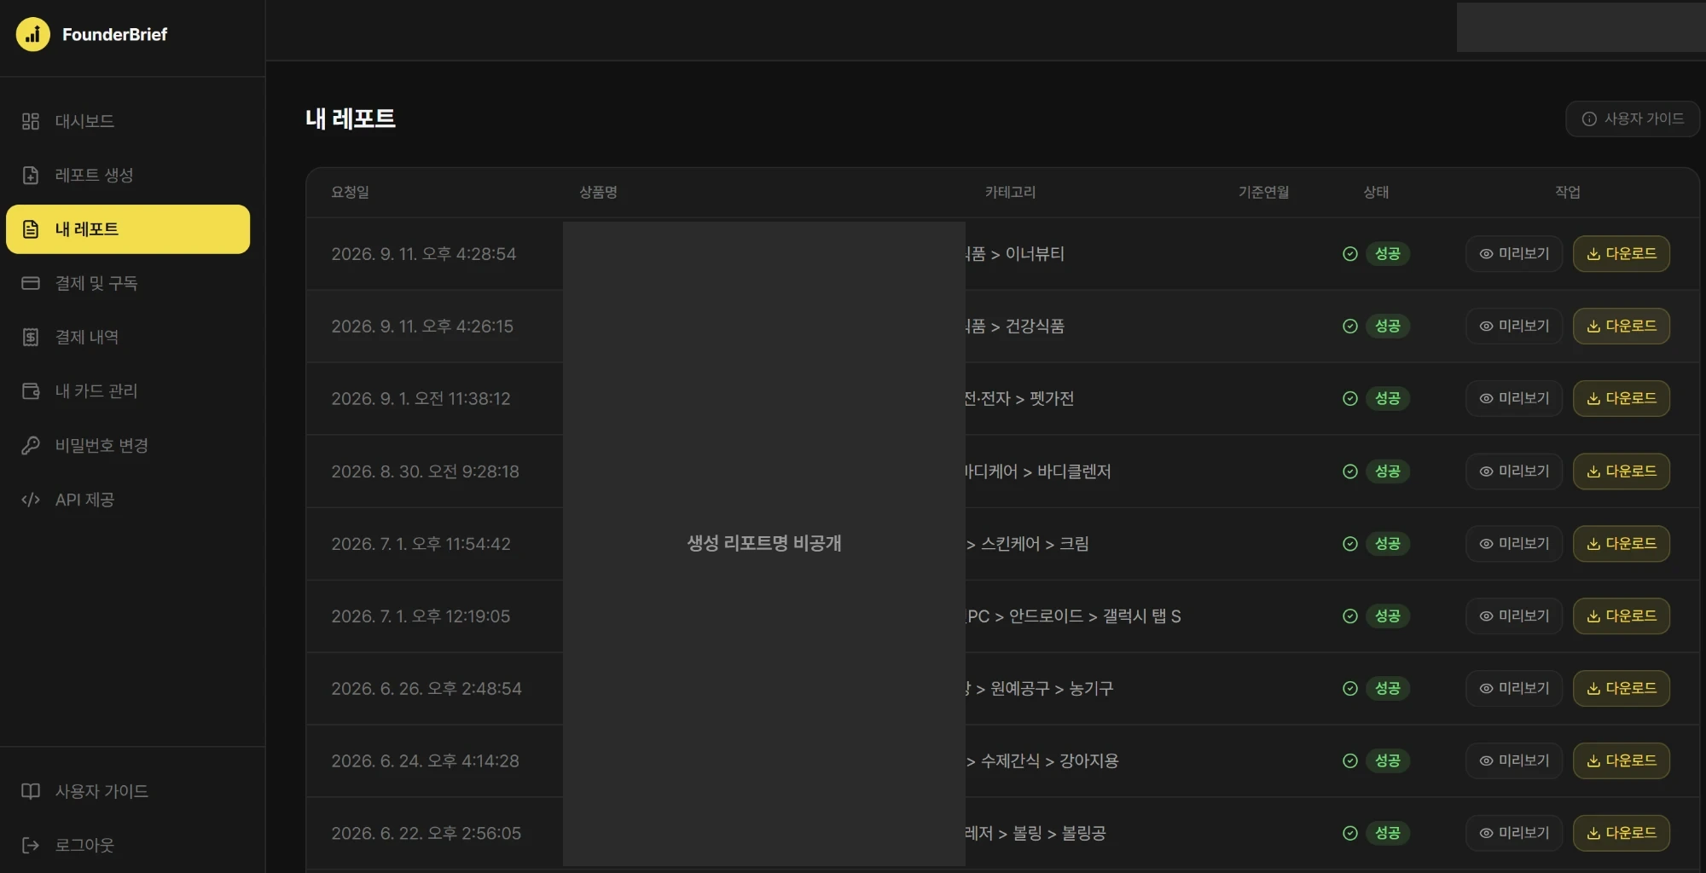Click the 카테고리 column header
Viewport: 1706px width, 873px height.
[x=1011, y=193]
